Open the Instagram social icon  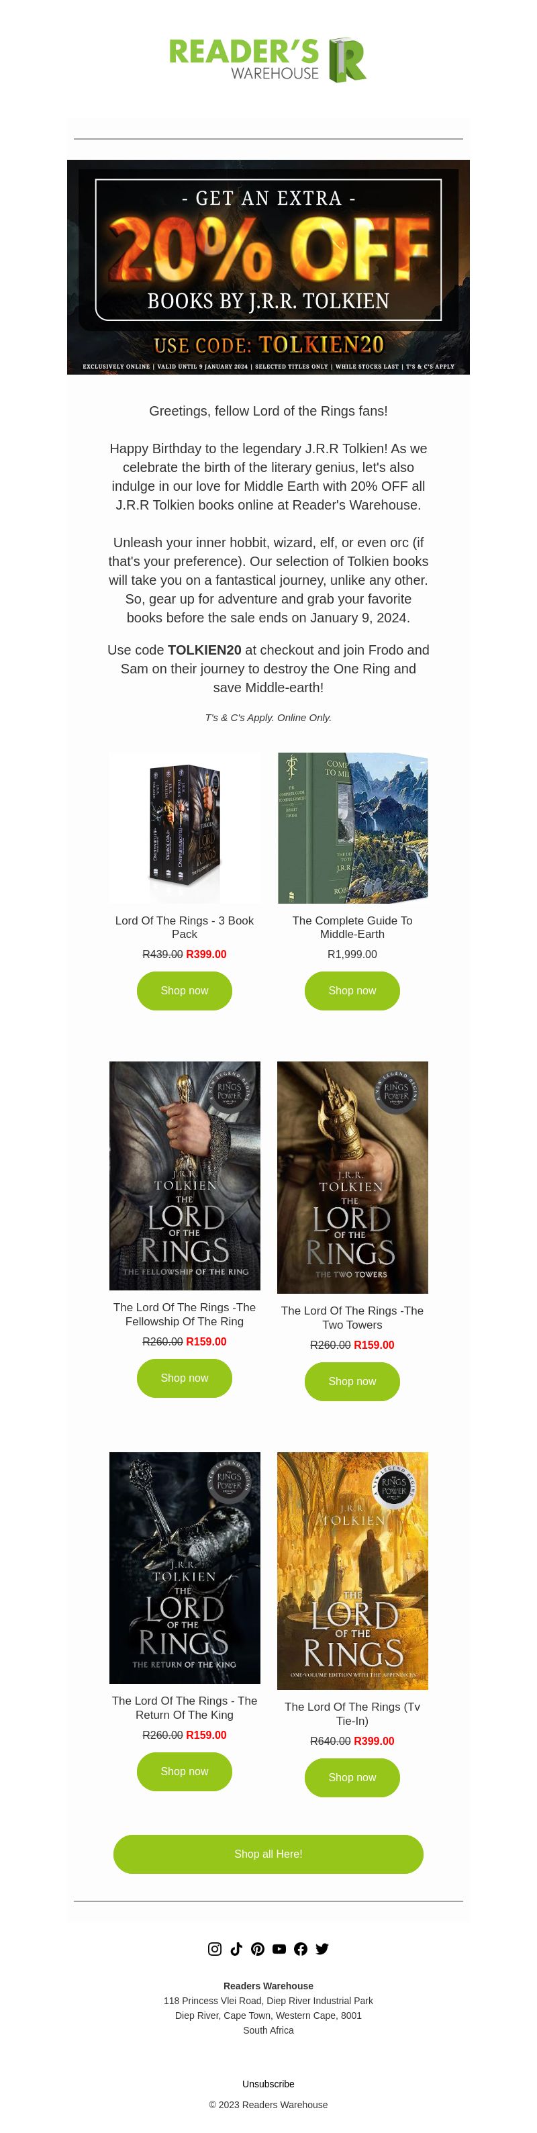point(214,1948)
